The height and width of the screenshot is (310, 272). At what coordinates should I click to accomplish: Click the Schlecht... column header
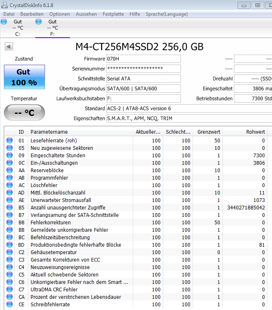click(x=178, y=132)
